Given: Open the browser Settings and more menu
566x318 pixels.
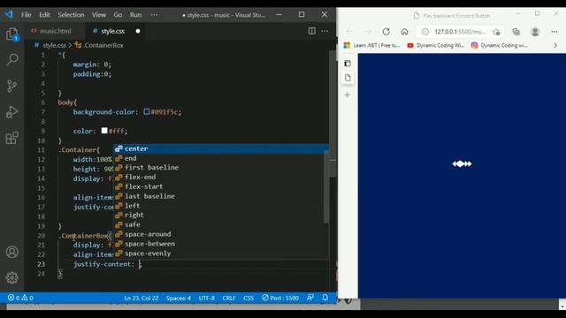Looking at the screenshot, I should tap(555, 32).
